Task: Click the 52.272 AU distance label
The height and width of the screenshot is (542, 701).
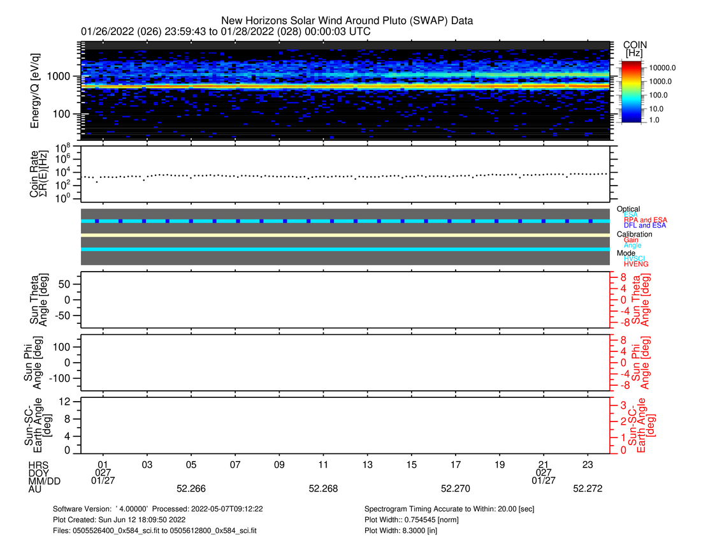Action: [x=588, y=488]
